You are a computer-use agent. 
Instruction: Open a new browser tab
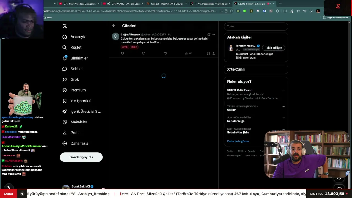(280, 4)
